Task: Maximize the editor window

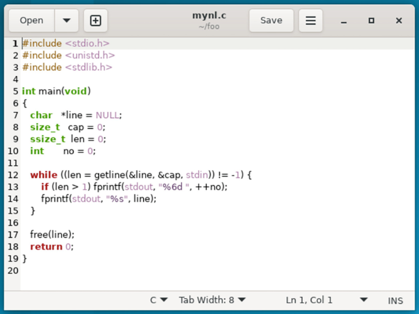Action: [371, 21]
